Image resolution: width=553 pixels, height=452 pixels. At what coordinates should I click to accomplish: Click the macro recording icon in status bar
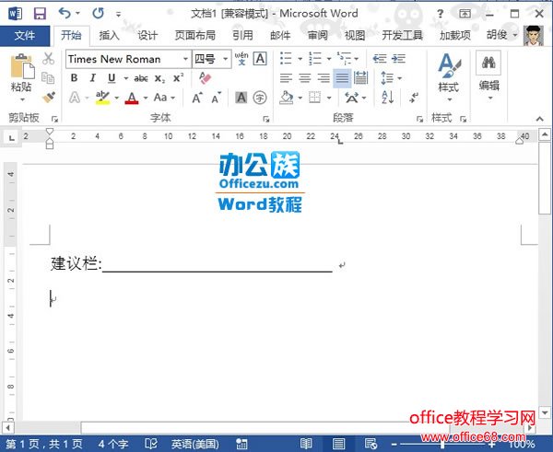point(241,444)
